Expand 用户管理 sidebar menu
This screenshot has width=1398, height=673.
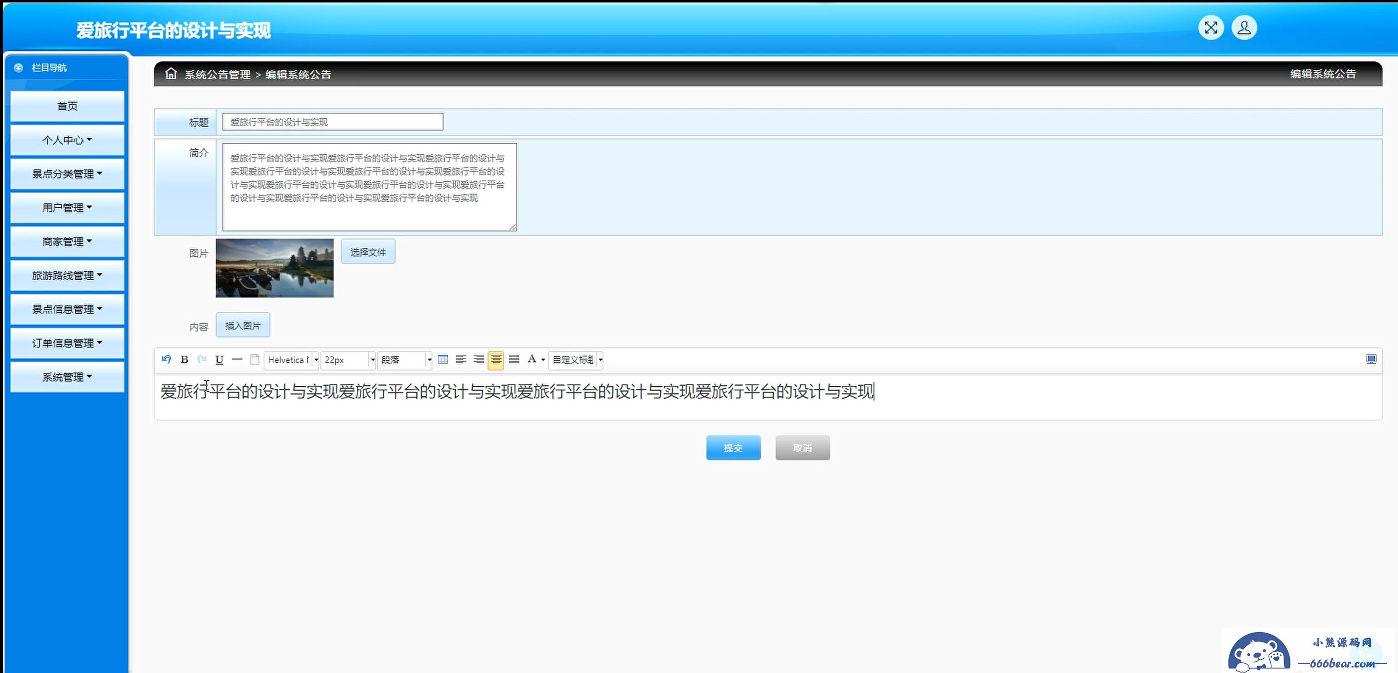point(67,208)
